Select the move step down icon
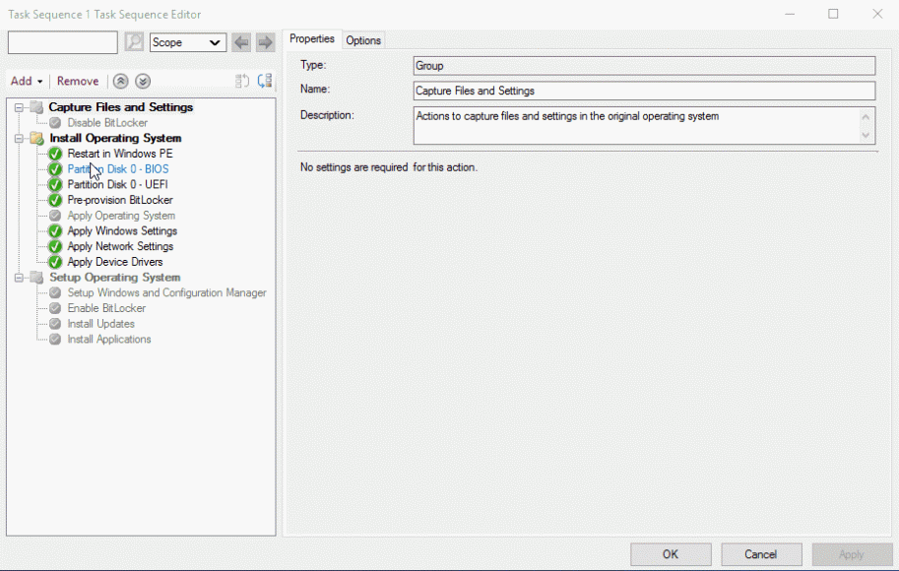899x571 pixels. pos(142,81)
